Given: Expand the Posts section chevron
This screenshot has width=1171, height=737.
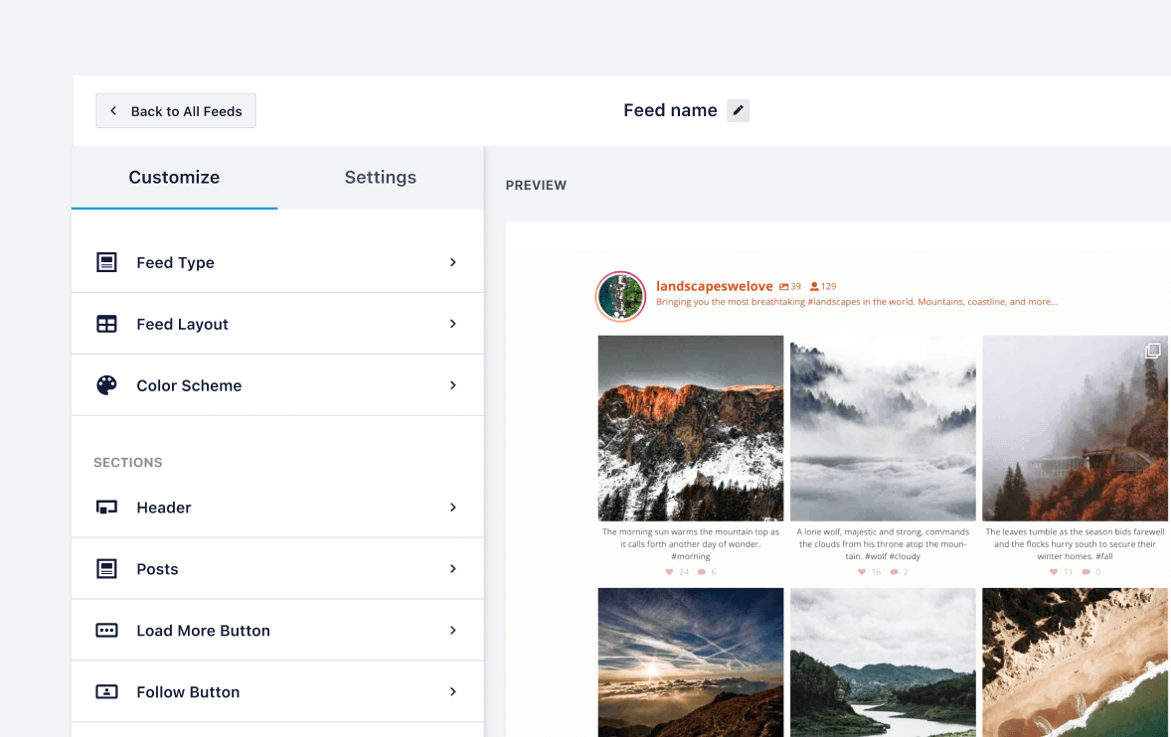Looking at the screenshot, I should 452,569.
